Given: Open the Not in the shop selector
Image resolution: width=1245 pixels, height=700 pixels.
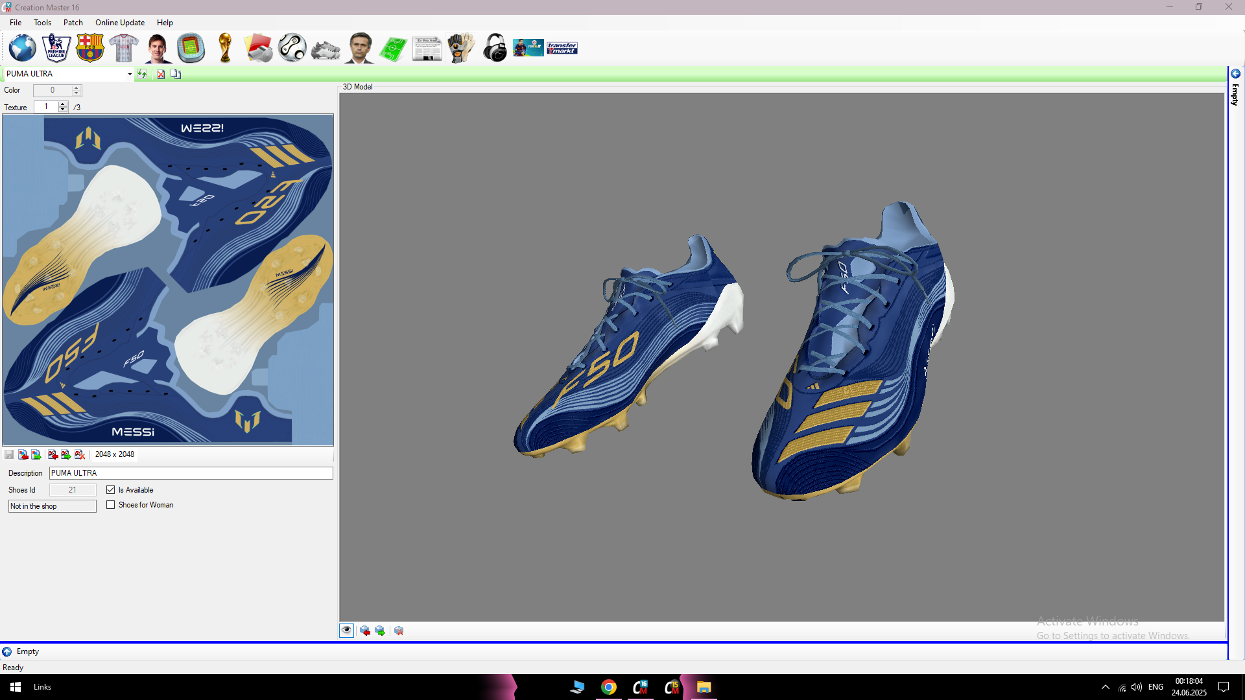Looking at the screenshot, I should (x=53, y=506).
